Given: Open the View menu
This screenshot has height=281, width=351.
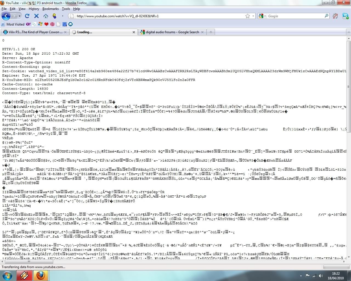Looking at the screenshot, I should (x=22, y=9).
